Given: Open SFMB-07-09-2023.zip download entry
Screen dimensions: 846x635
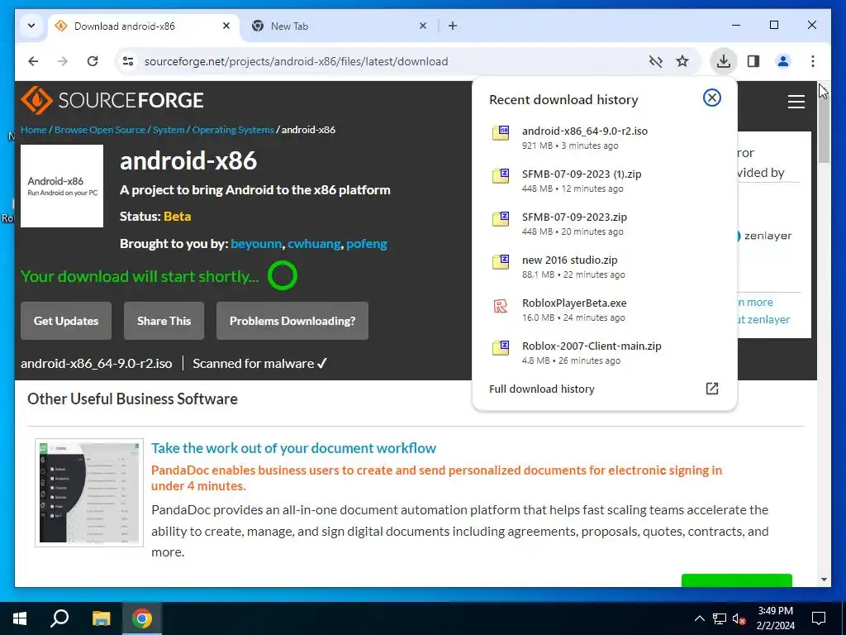Looking at the screenshot, I should coord(604,224).
